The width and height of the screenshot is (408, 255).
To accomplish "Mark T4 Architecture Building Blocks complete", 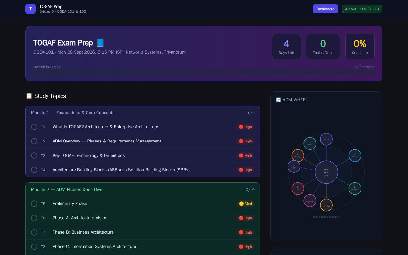I will (34, 170).
